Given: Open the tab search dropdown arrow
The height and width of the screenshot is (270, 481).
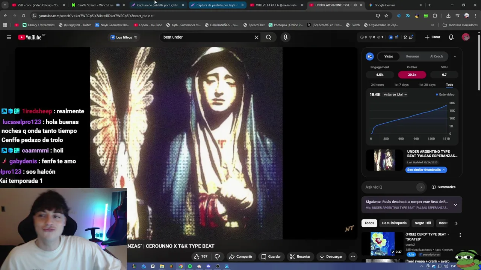Looking at the screenshot, I should [x=5, y=5].
